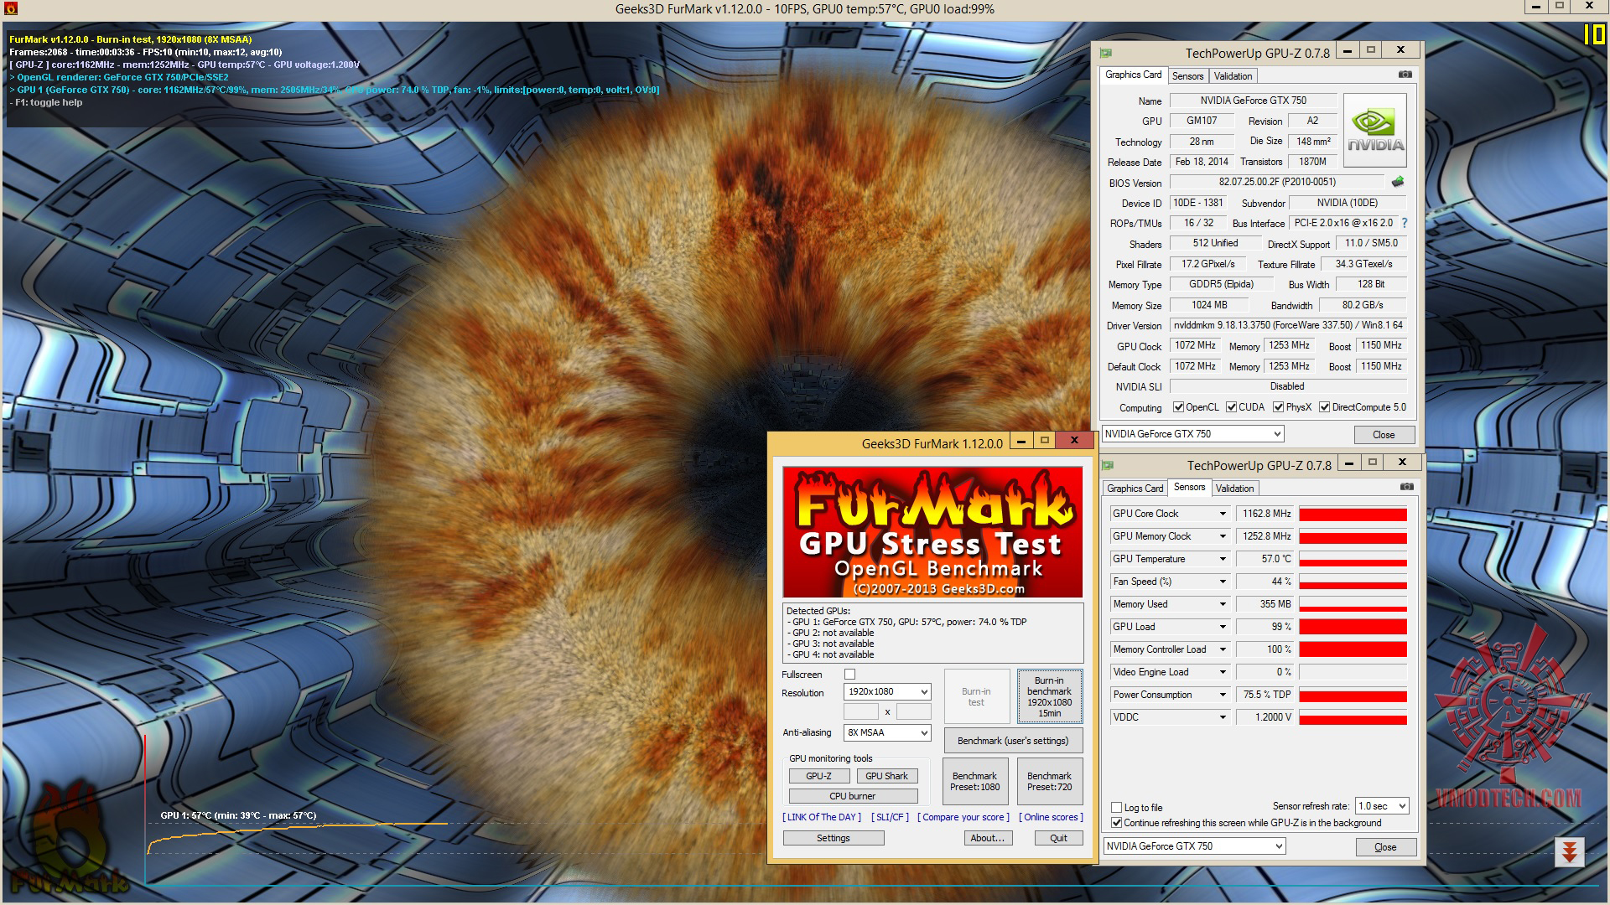Click the NVIDIA logo image
Image resolution: width=1610 pixels, height=905 pixels.
coord(1374,130)
